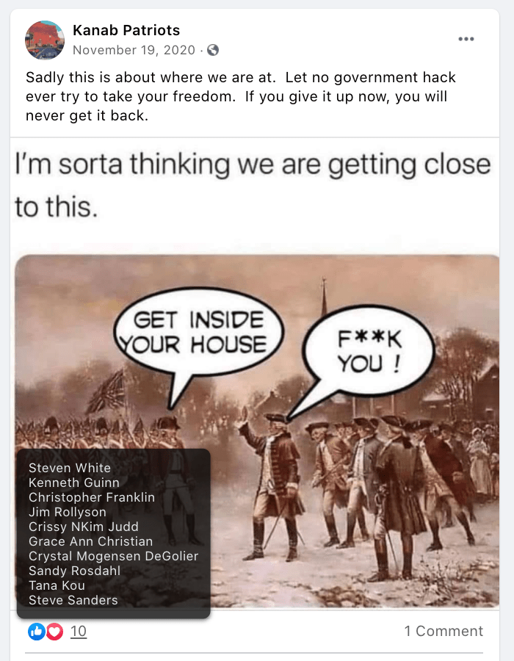Select Kenneth Guinn in the reactions list
Image resolution: width=514 pixels, height=661 pixels.
[73, 483]
